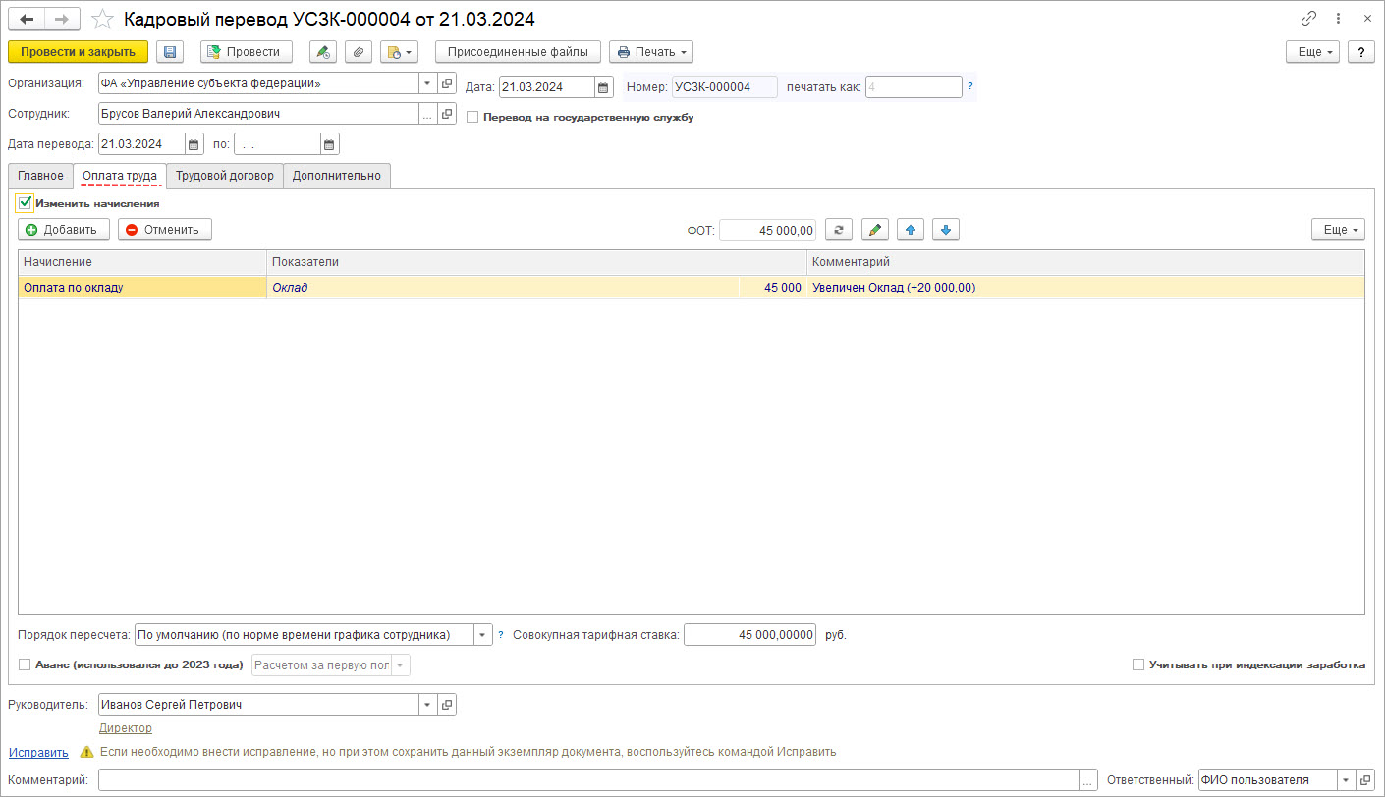Click the ellipsis button in Комментарий field

(x=1088, y=779)
